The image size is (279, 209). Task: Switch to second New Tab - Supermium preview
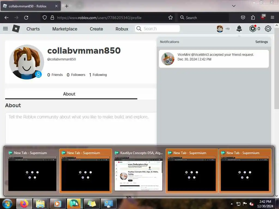click(x=85, y=171)
